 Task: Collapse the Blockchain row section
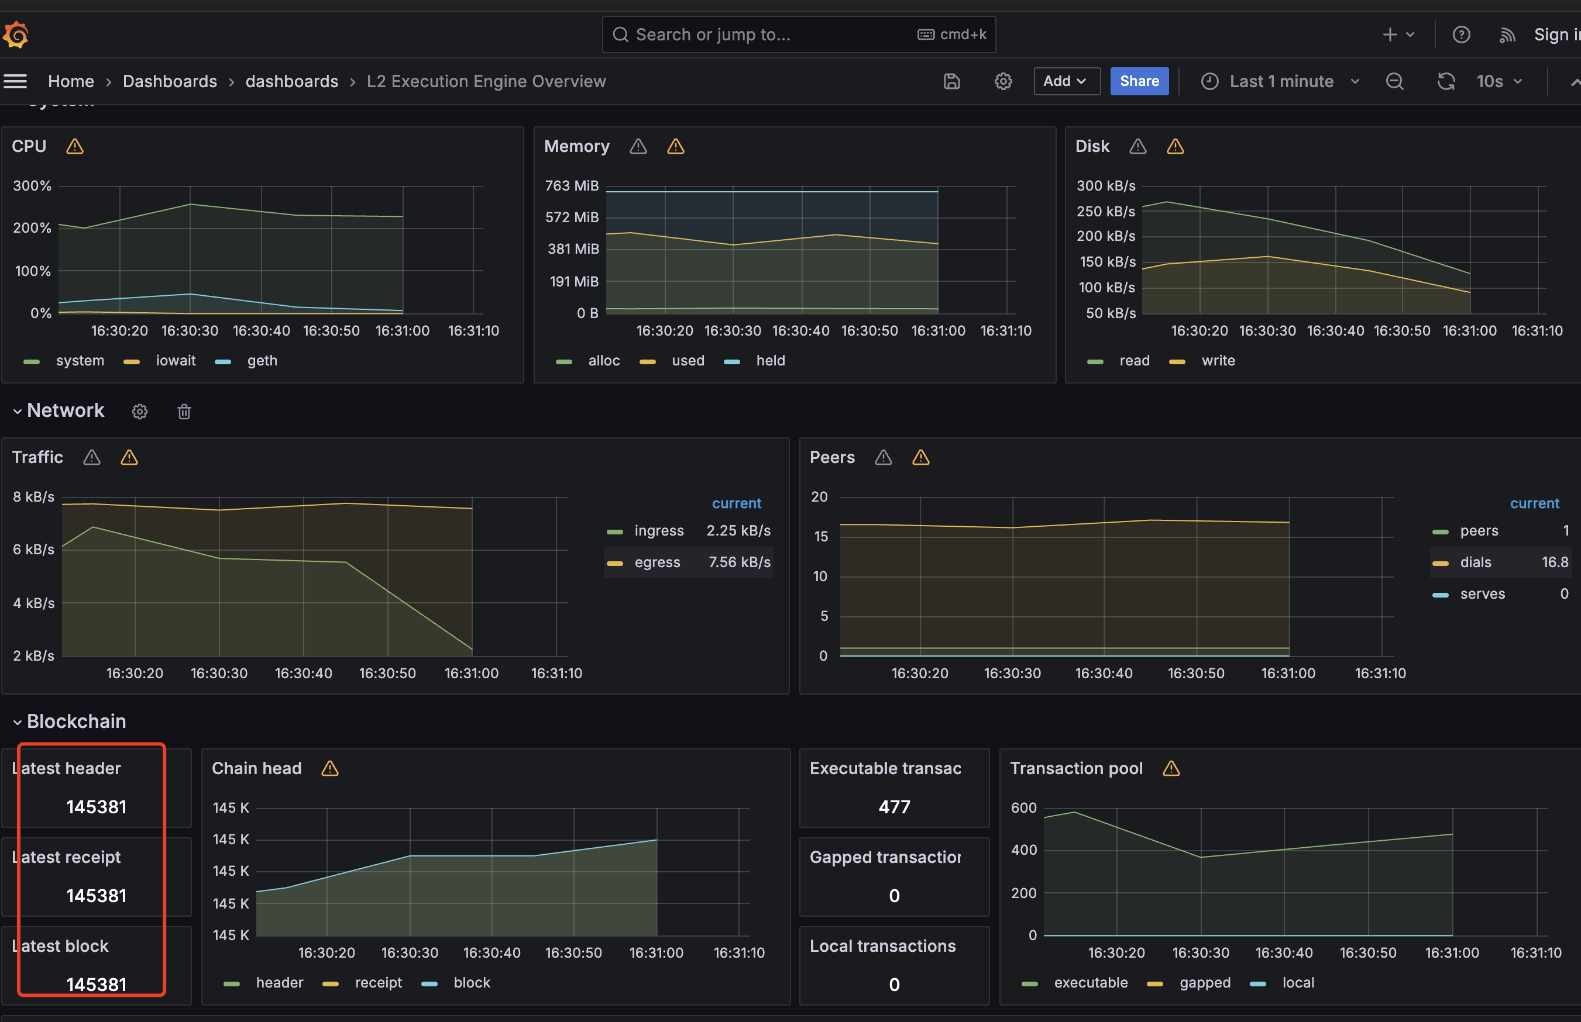point(18,721)
